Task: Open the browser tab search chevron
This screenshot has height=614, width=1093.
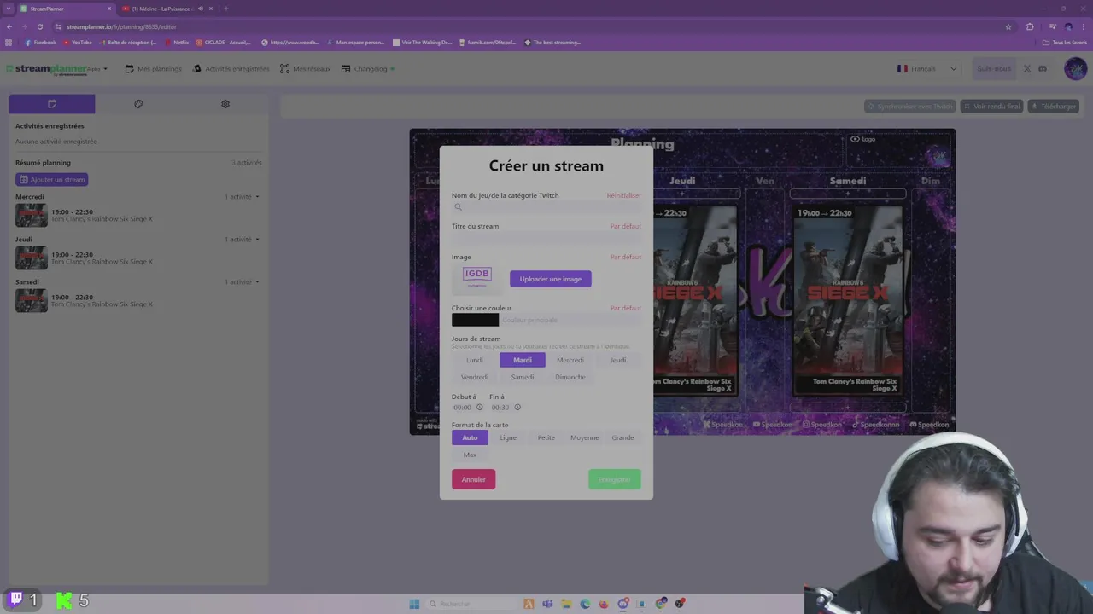Action: coord(9,9)
